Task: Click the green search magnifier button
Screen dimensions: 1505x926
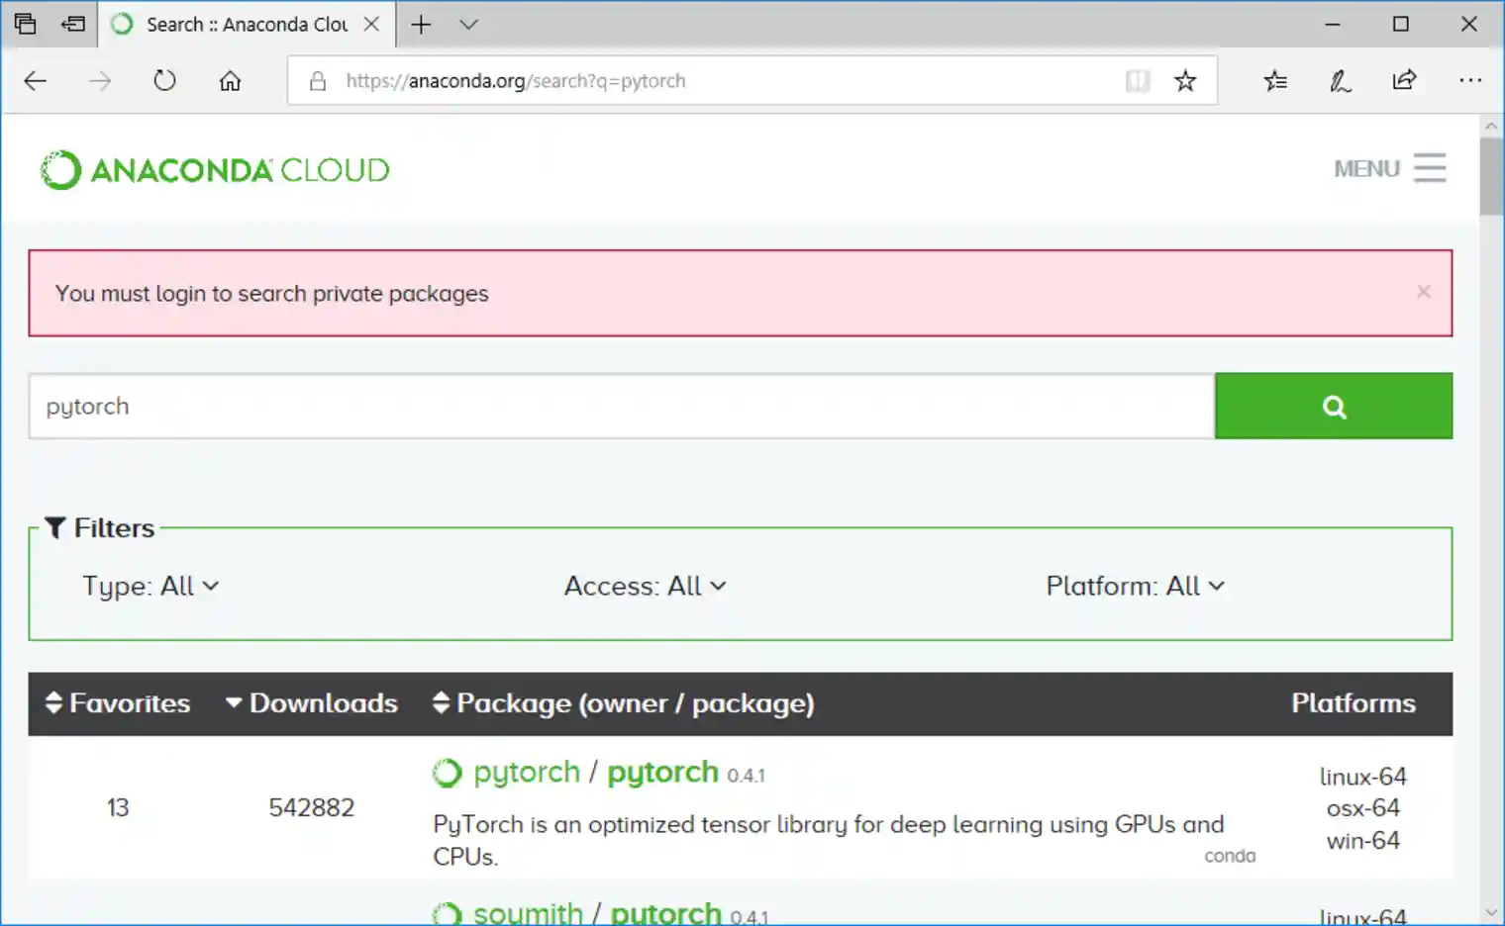Action: [1334, 406]
